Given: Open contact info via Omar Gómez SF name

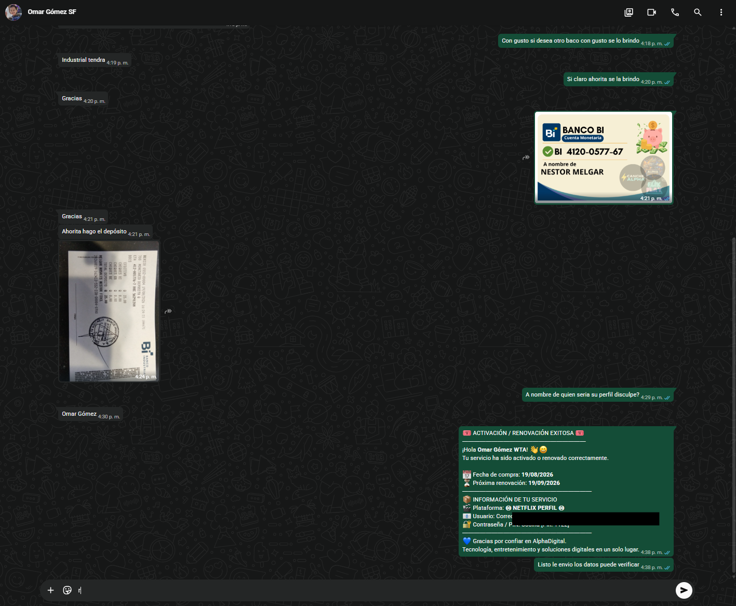Looking at the screenshot, I should [x=52, y=12].
